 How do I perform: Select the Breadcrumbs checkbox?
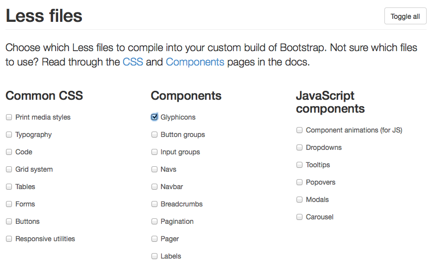[154, 204]
